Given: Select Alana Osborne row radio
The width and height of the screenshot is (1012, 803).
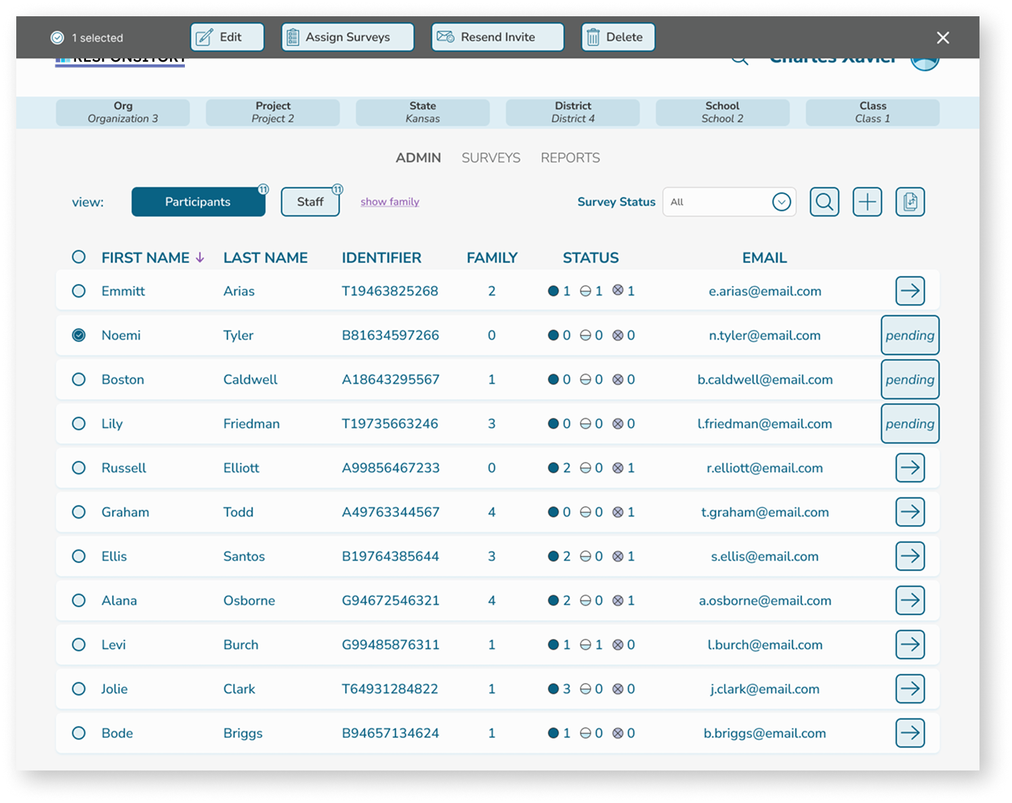Looking at the screenshot, I should (79, 600).
